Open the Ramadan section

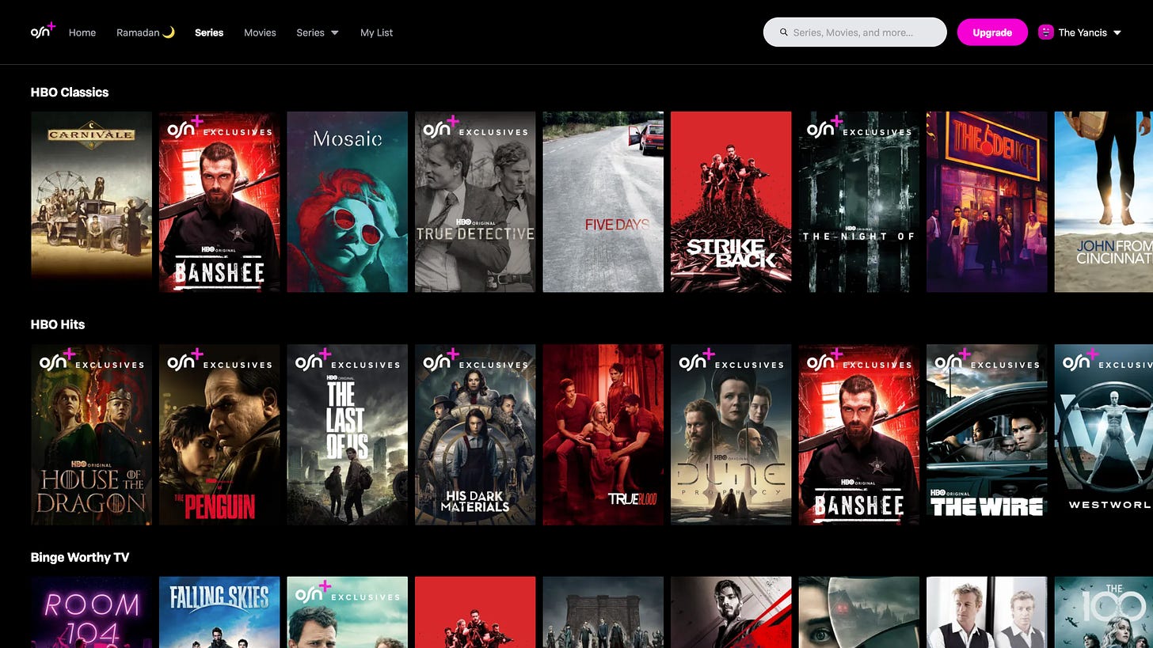point(146,32)
